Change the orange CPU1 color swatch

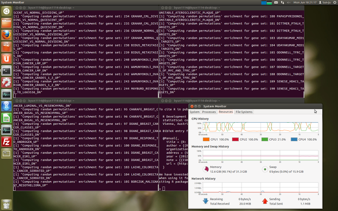(206, 140)
